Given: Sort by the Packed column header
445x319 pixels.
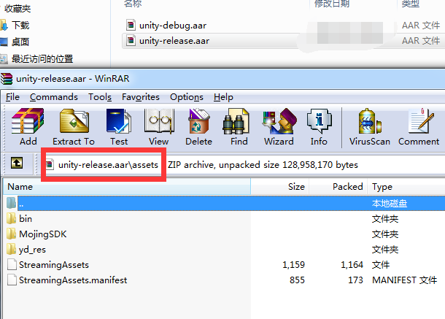Looking at the screenshot, I should click(x=338, y=187).
